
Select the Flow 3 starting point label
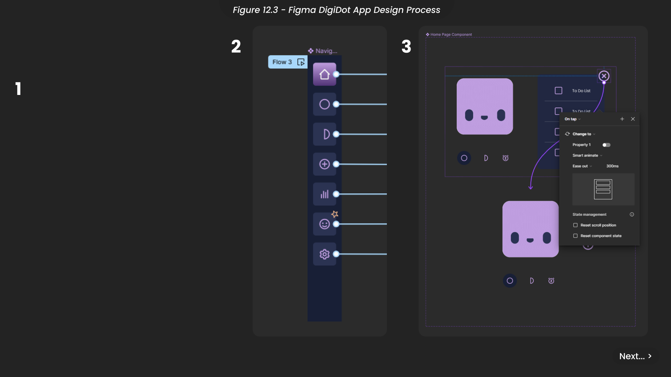click(282, 62)
